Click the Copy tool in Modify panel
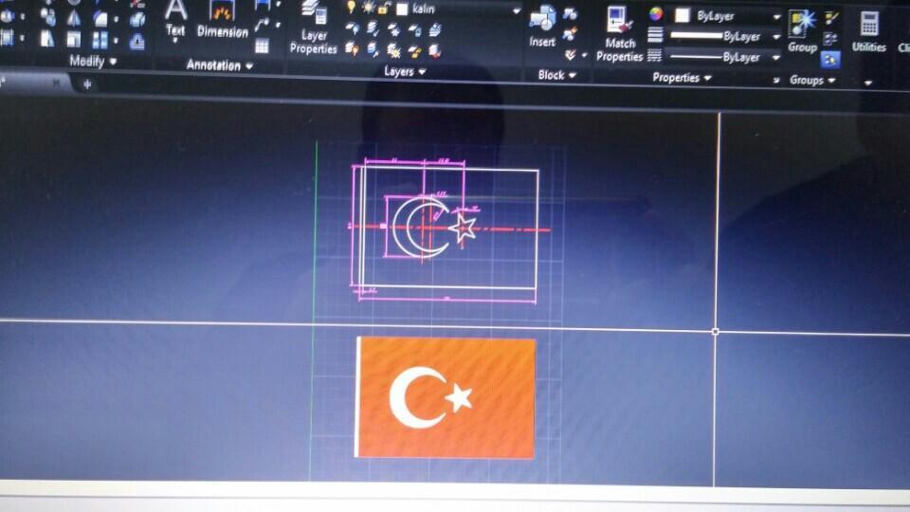Screen dimensions: 910x512 pos(47,17)
